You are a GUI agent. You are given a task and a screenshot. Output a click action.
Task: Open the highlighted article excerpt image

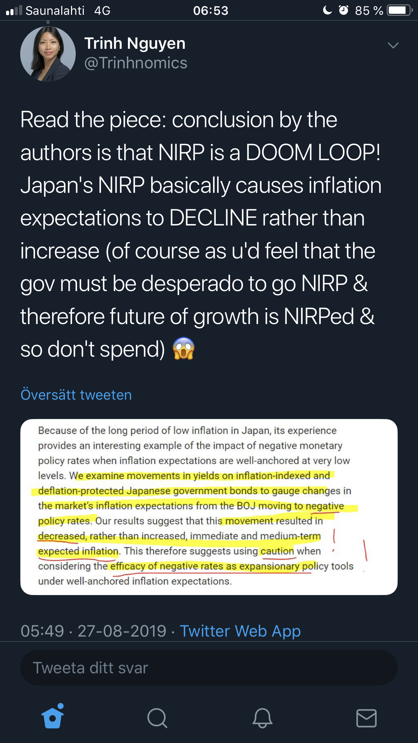point(209,507)
